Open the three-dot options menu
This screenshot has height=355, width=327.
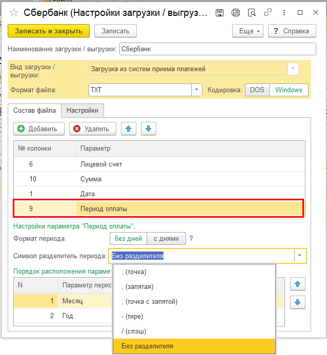(x=284, y=13)
